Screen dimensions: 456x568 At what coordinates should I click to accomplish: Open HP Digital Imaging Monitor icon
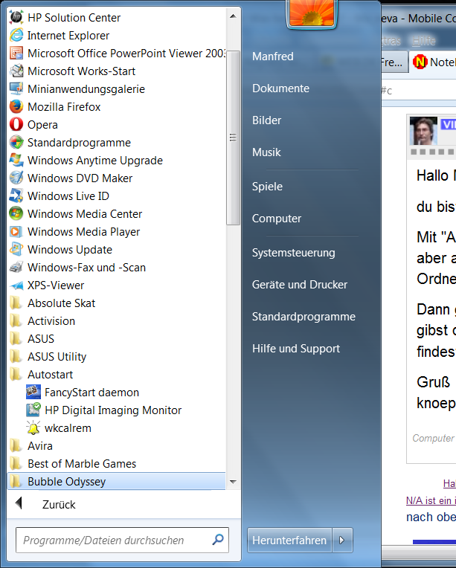(x=33, y=410)
